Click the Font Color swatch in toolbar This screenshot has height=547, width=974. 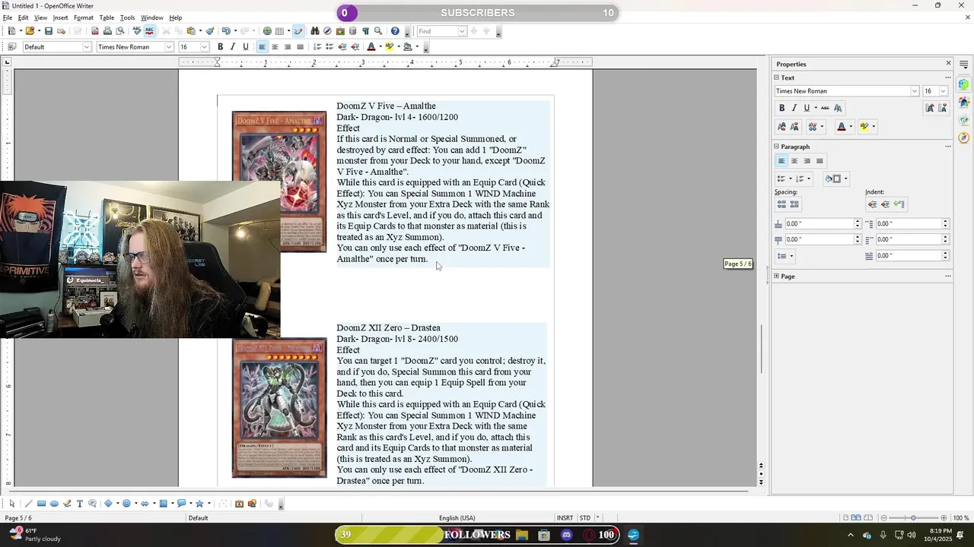coord(371,47)
